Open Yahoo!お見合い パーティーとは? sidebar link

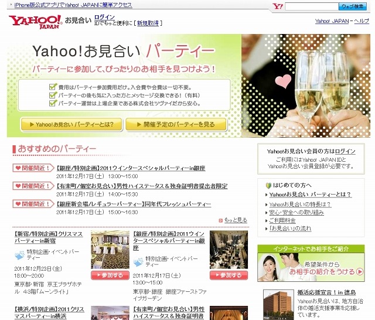pyautogui.click(x=310, y=195)
